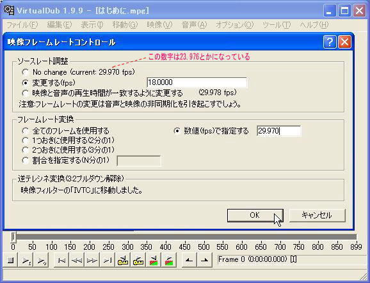The width and height of the screenshot is (370, 283).
Task: Close the frame rate control dialog
Action: [344, 42]
